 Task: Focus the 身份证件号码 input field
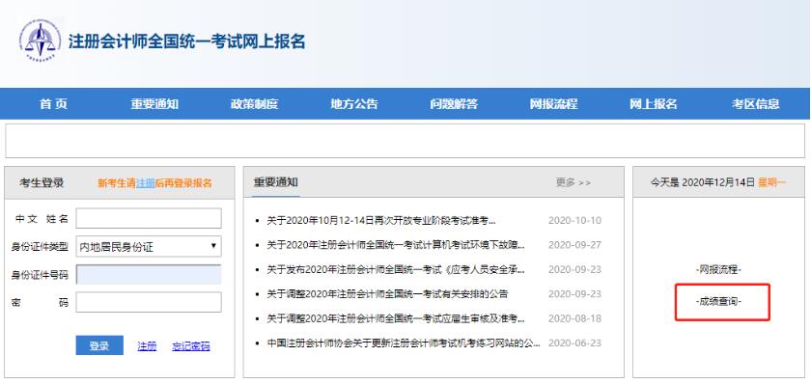pyautogui.click(x=149, y=274)
